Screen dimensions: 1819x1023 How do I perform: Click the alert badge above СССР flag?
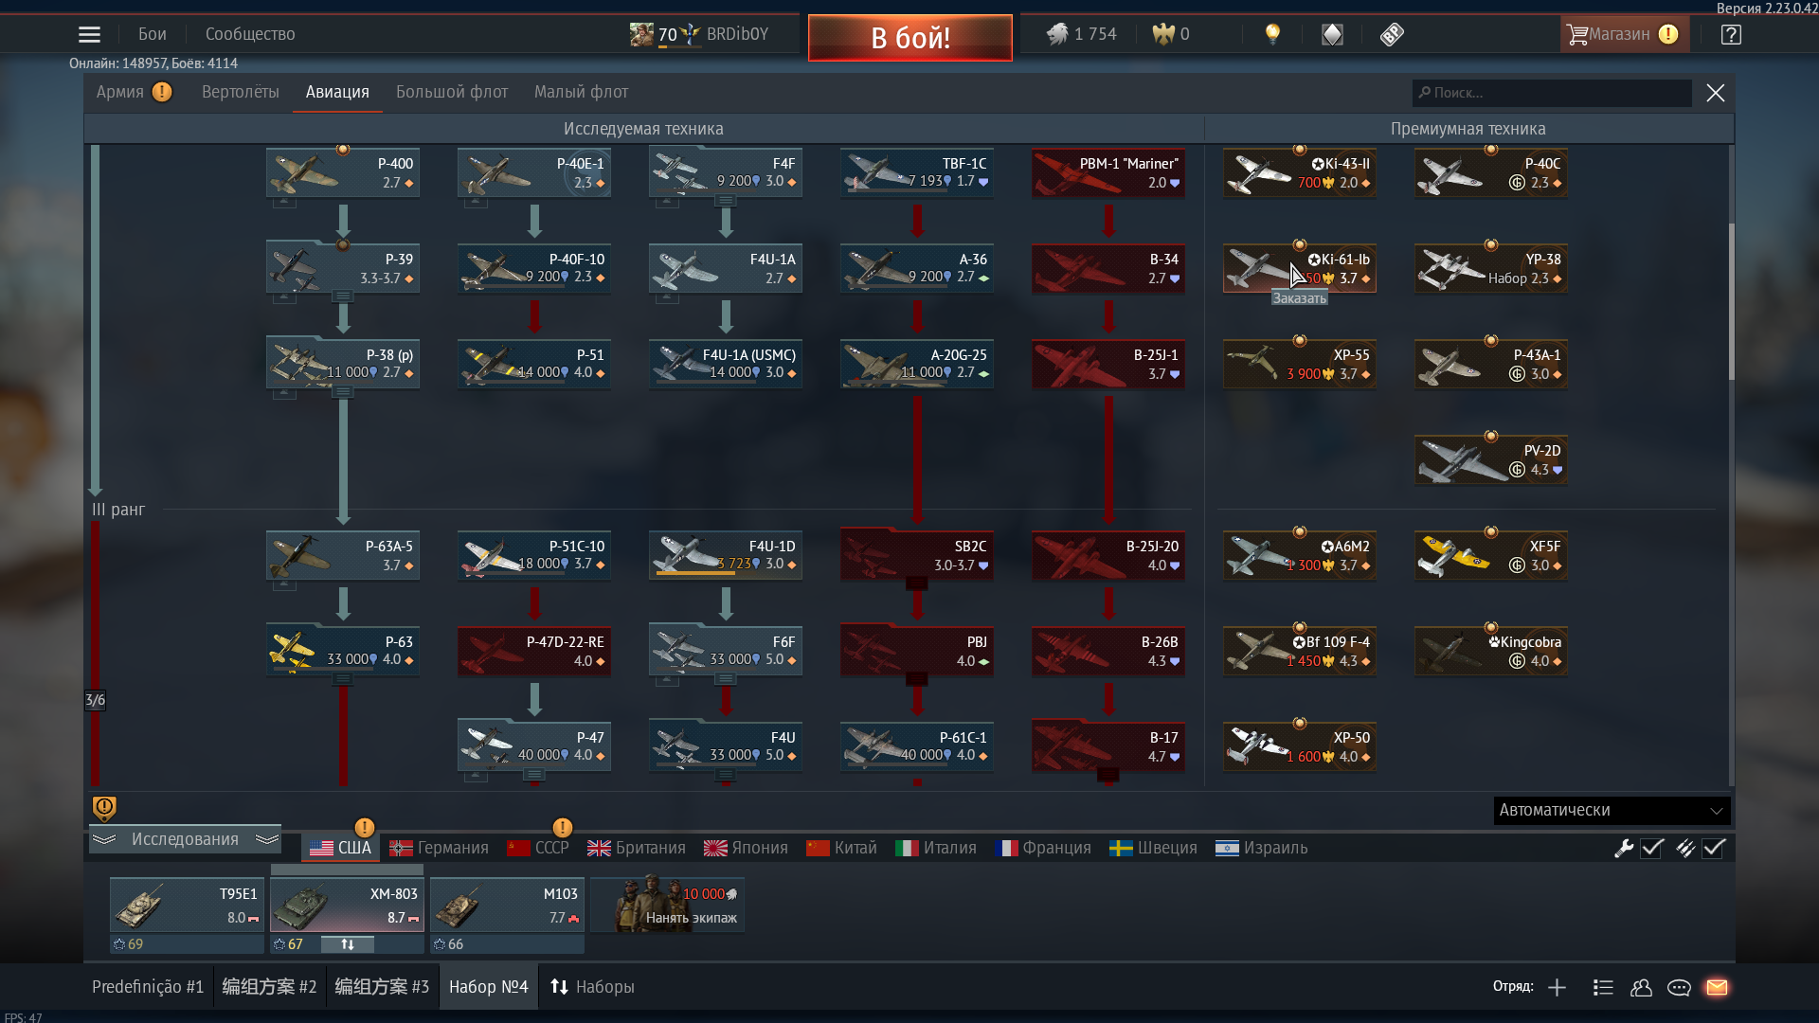pyautogui.click(x=562, y=827)
